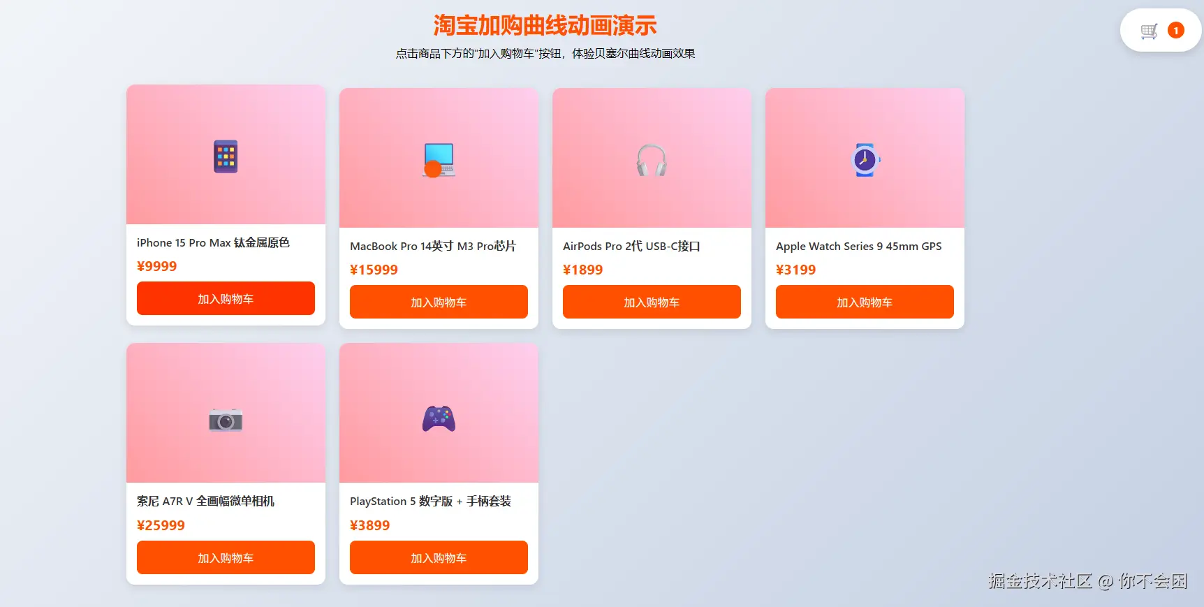This screenshot has height=607, width=1204.
Task: Click the iPhone phone emoji icon
Action: (x=226, y=156)
